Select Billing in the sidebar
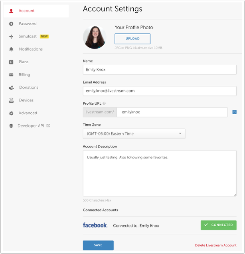Viewport: 245px width, 254px height. [24, 75]
